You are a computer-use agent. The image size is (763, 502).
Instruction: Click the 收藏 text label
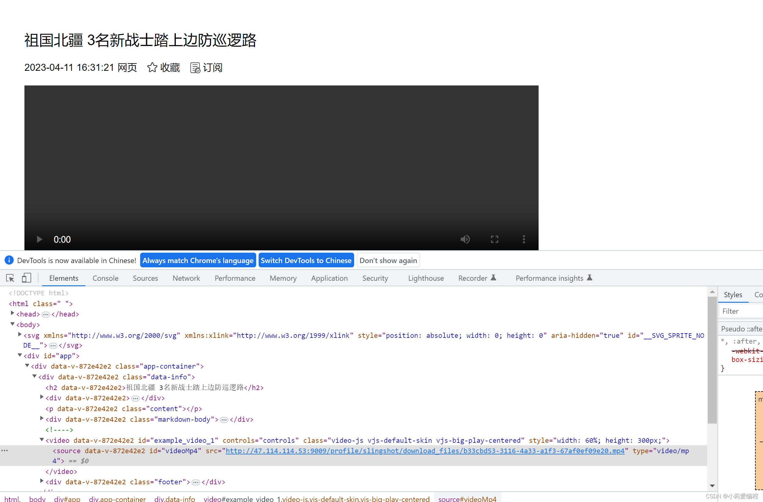coord(170,68)
